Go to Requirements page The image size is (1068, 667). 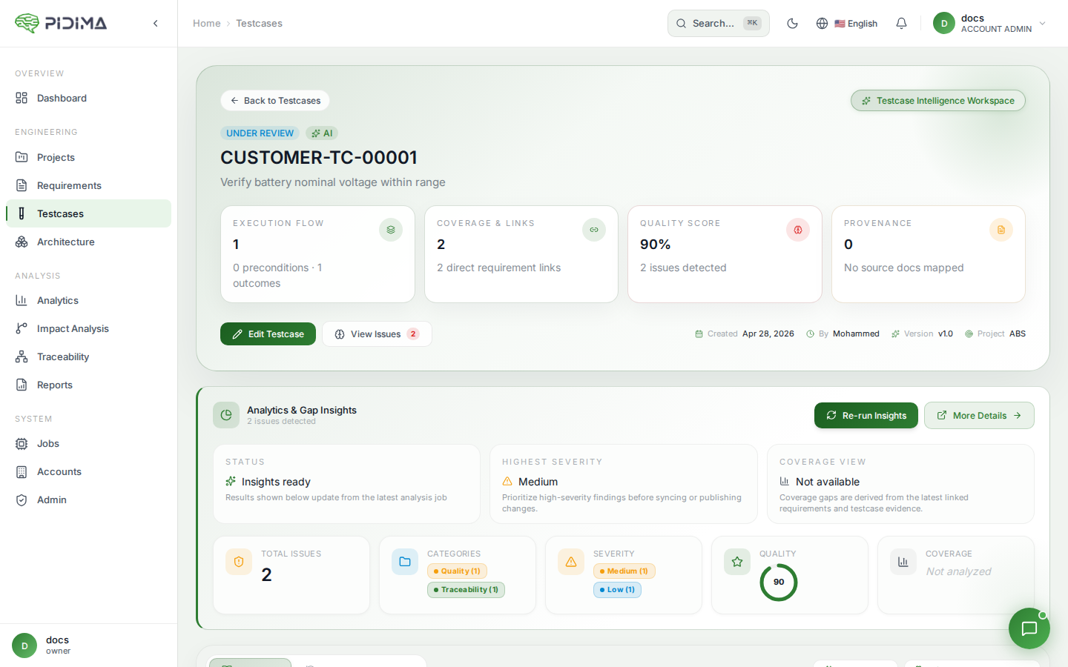click(x=88, y=185)
